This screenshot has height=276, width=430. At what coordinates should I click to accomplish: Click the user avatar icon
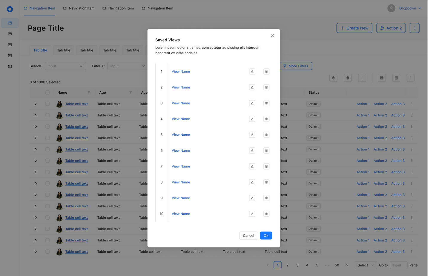[x=391, y=8]
